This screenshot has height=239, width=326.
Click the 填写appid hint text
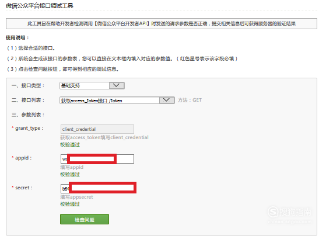pos(72,167)
